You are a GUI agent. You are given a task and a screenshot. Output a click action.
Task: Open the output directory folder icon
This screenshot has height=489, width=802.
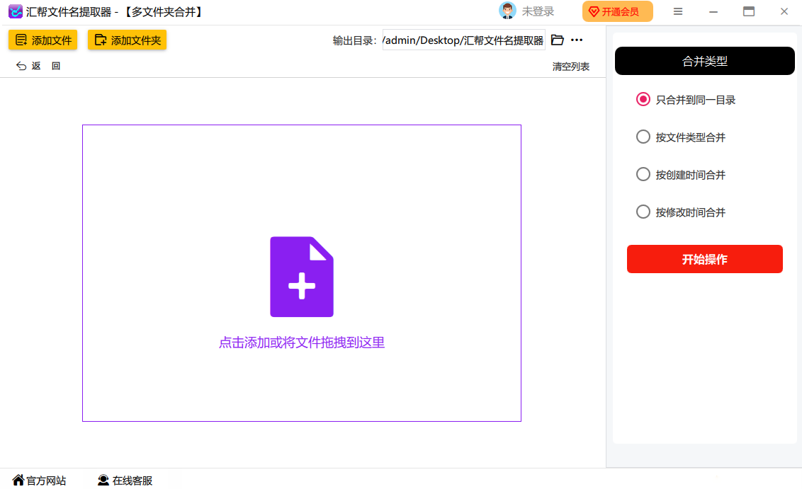point(558,40)
